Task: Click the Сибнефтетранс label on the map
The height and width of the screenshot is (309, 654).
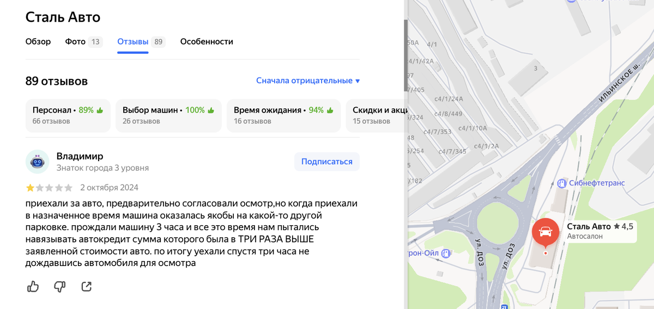Action: click(x=596, y=183)
